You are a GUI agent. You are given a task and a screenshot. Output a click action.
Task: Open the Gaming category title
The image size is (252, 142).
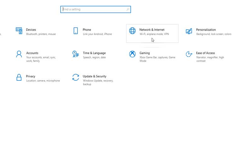click(145, 53)
